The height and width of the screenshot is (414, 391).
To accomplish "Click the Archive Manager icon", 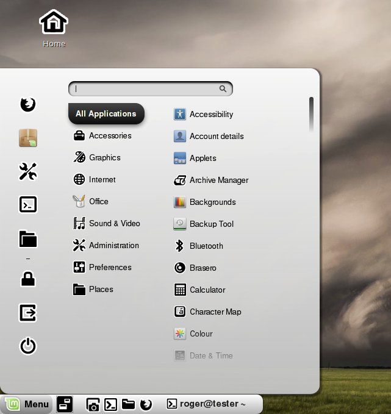I will pos(180,180).
